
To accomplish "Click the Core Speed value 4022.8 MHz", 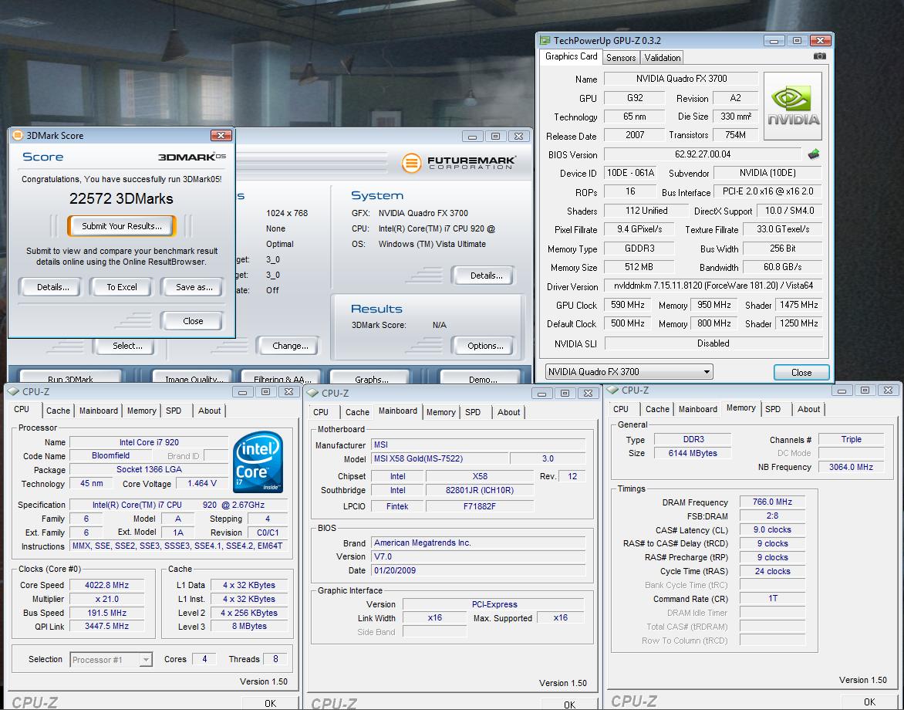I will pyautogui.click(x=106, y=586).
